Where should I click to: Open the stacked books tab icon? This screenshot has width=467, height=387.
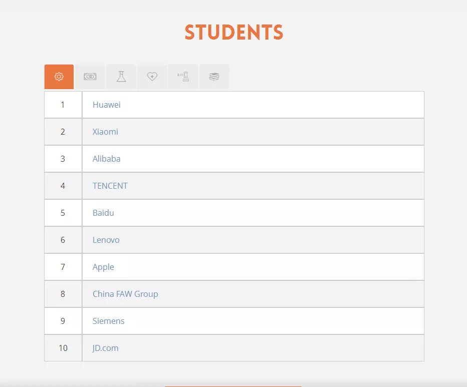[x=214, y=77]
